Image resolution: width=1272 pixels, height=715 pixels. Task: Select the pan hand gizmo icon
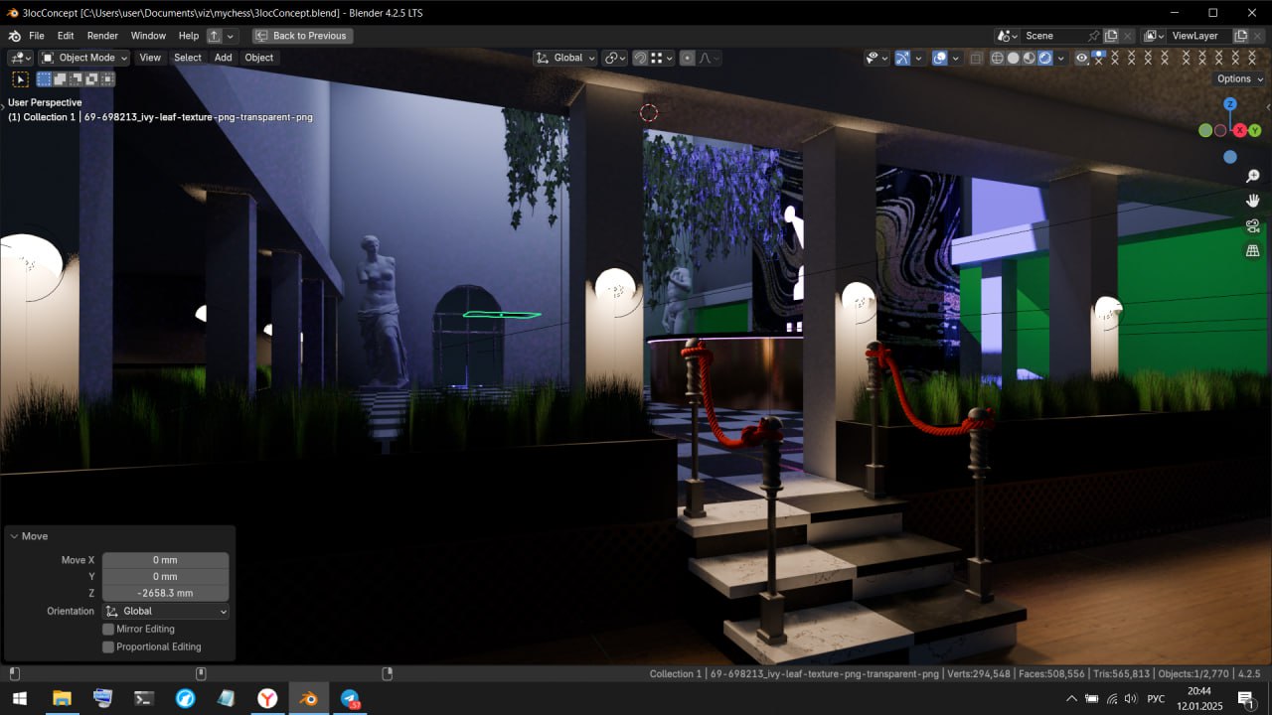[1252, 201]
